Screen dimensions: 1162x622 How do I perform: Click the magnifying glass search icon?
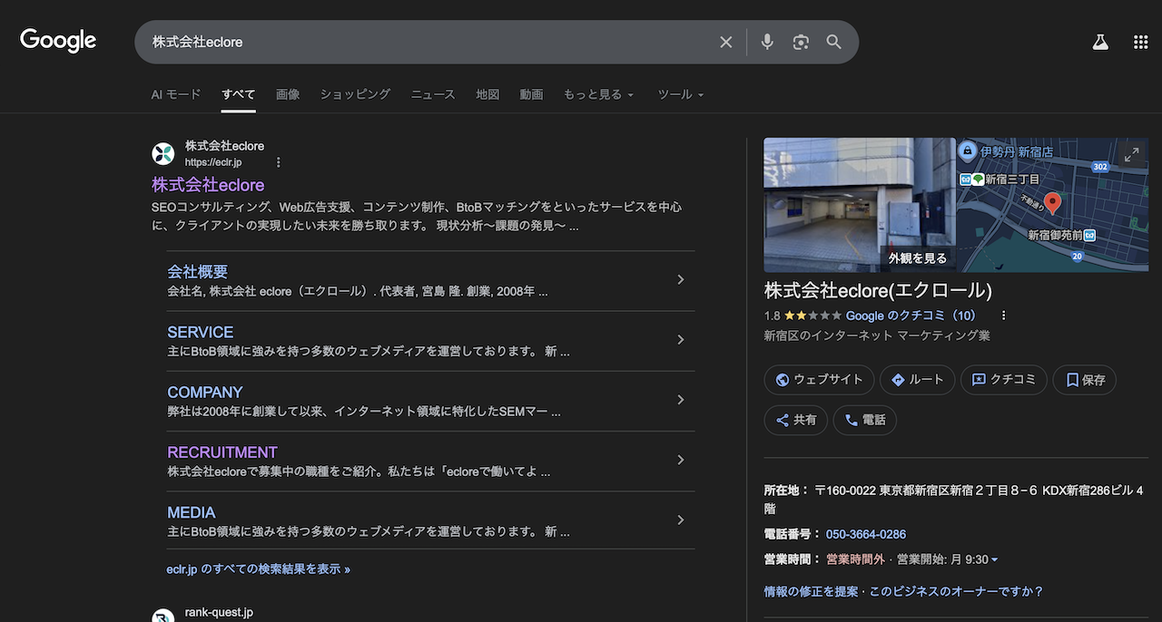click(x=833, y=43)
